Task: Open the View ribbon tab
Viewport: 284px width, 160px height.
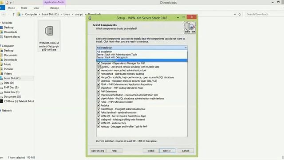Action: click(x=36, y=8)
